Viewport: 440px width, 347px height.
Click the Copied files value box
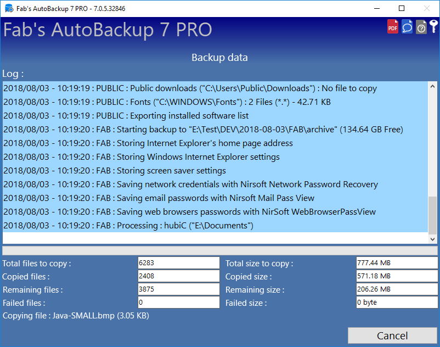click(178, 276)
